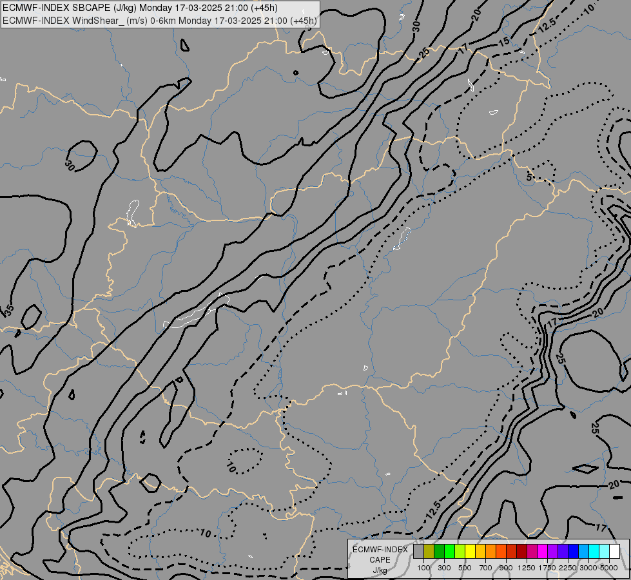Image resolution: width=631 pixels, height=580 pixels.
Task: Select the dark green legend swatch
Action: pos(439,552)
